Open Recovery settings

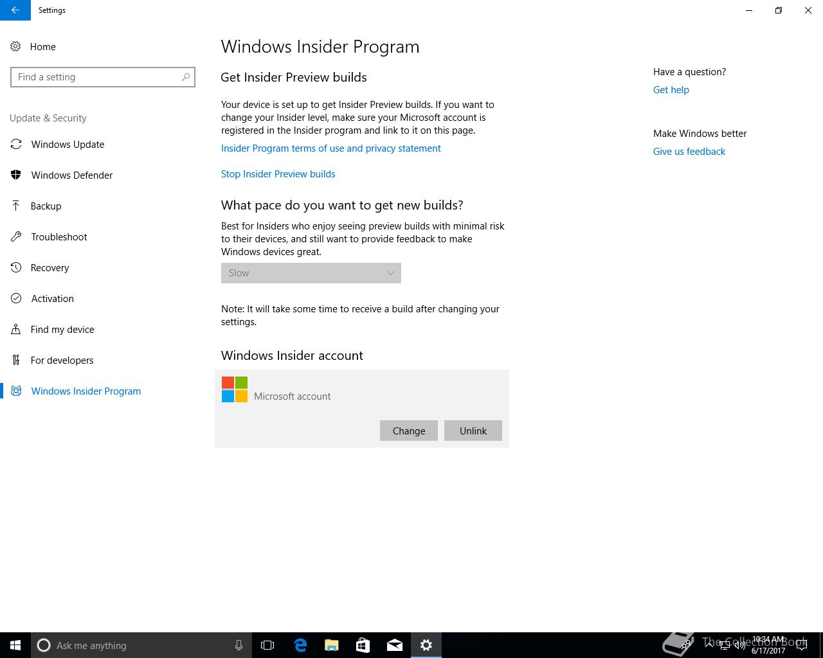click(50, 267)
